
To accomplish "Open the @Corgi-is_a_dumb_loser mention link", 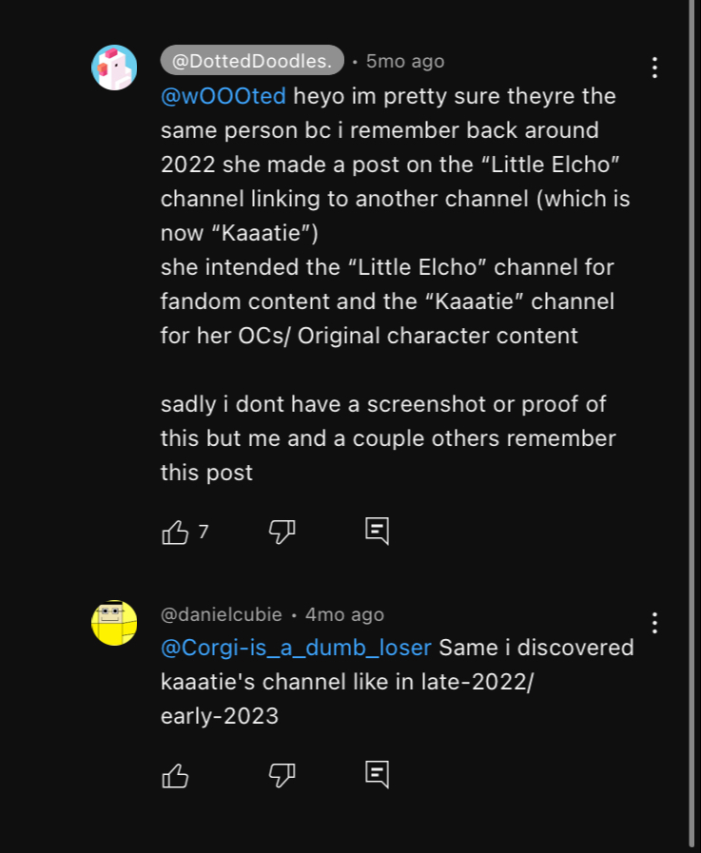I will (x=296, y=648).
